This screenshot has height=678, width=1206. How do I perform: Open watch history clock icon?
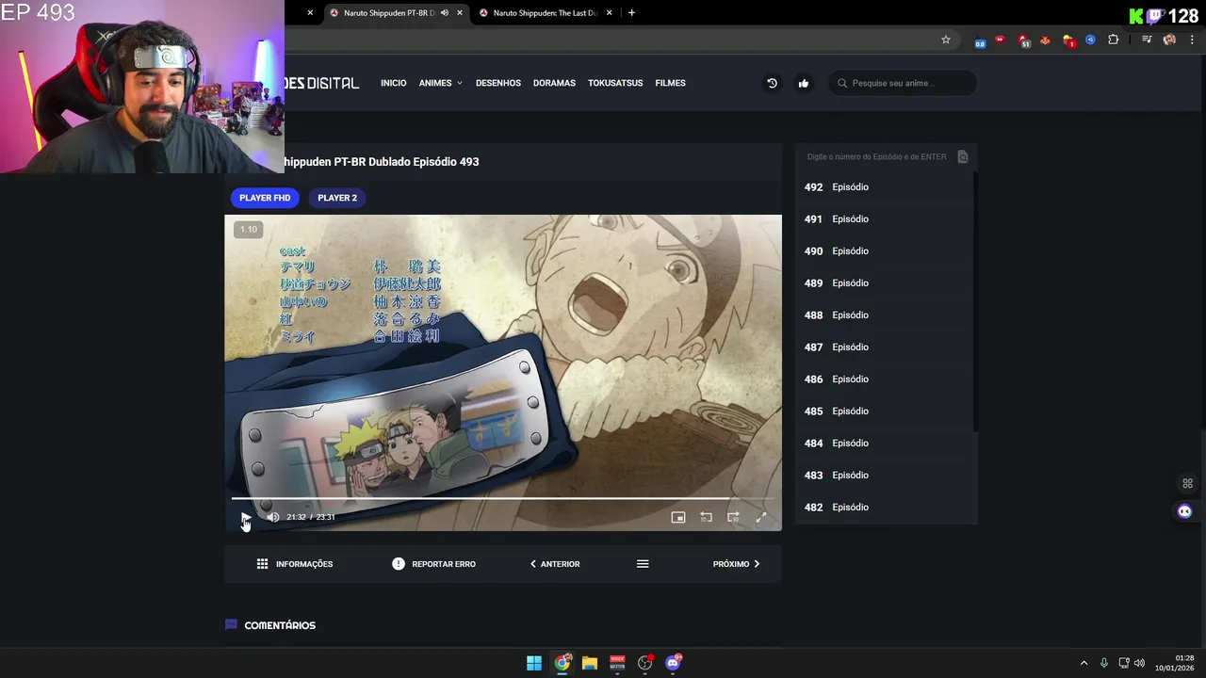pos(772,83)
